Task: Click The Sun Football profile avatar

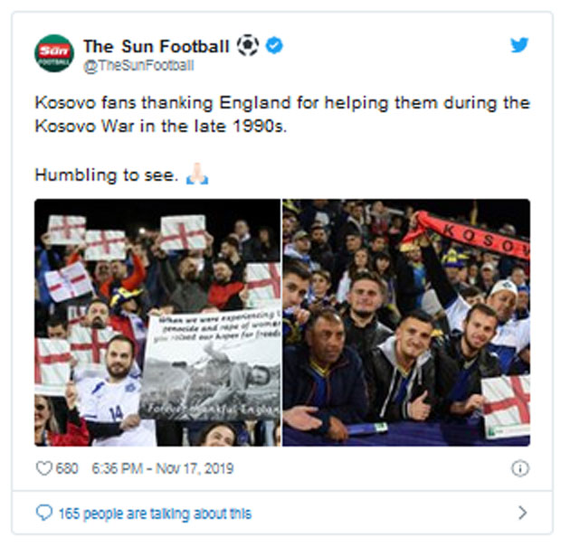Action: point(53,54)
